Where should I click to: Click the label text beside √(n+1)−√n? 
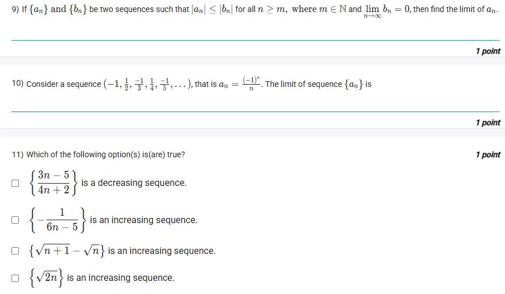click(x=162, y=251)
